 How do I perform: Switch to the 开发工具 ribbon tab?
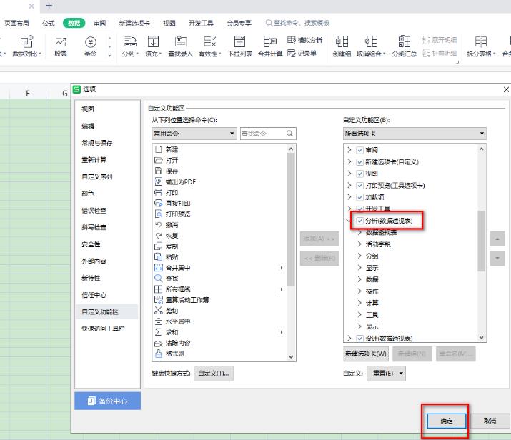tap(201, 23)
